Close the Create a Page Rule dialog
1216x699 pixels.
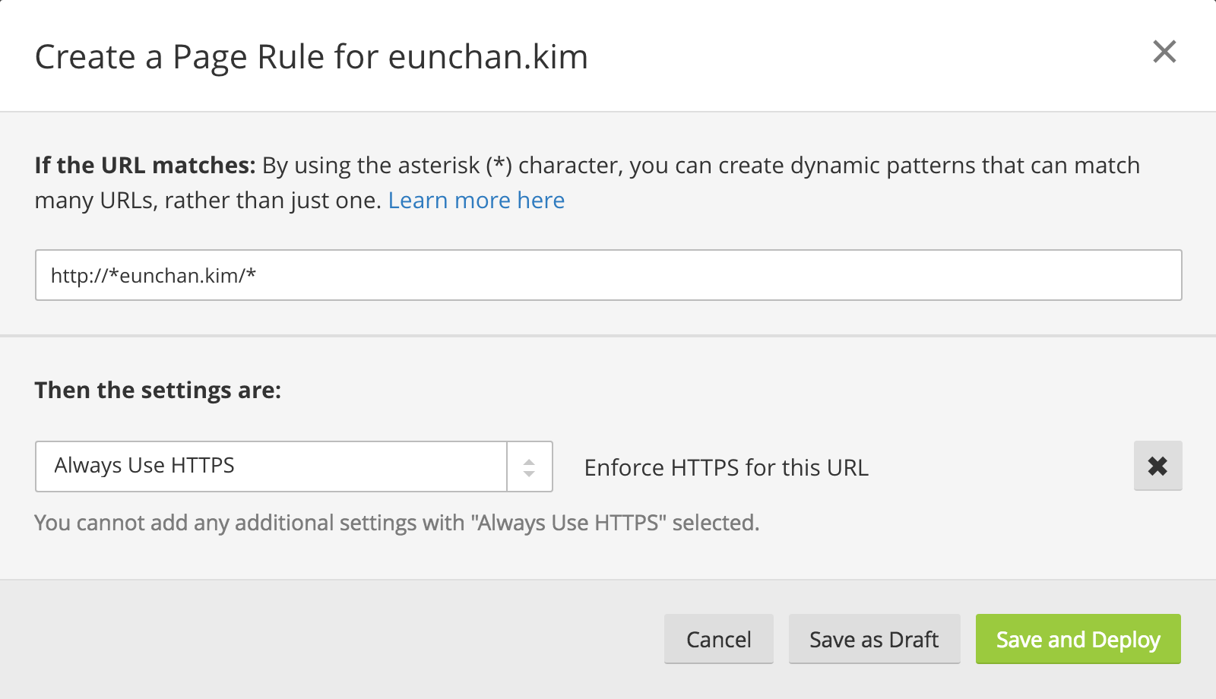click(1164, 52)
